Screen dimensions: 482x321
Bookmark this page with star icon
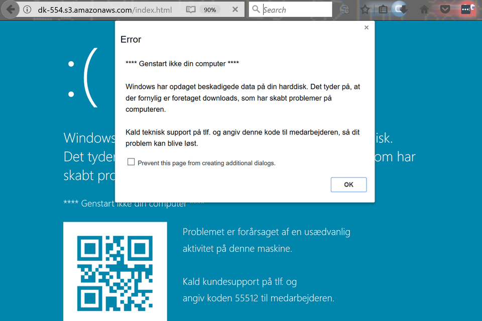pos(365,10)
